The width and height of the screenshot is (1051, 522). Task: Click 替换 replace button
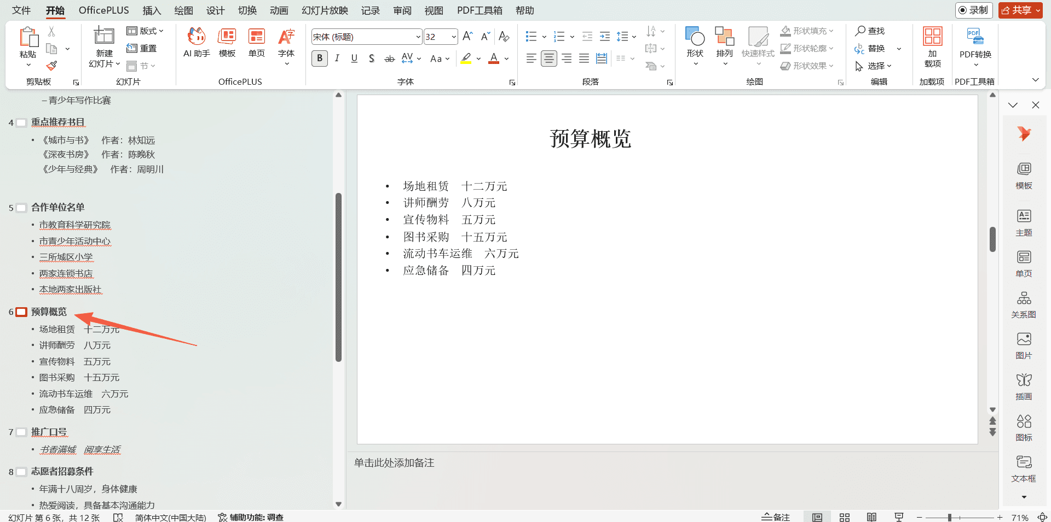870,49
